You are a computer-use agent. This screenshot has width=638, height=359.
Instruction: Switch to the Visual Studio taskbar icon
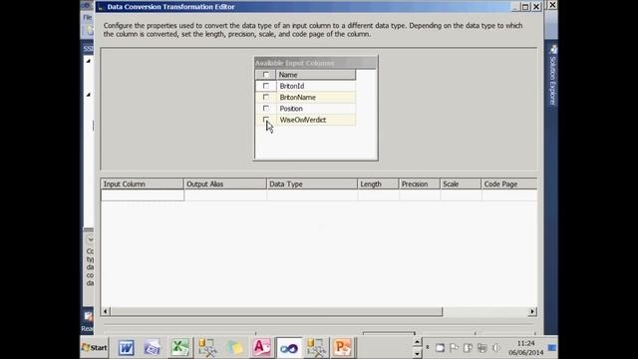point(289,348)
